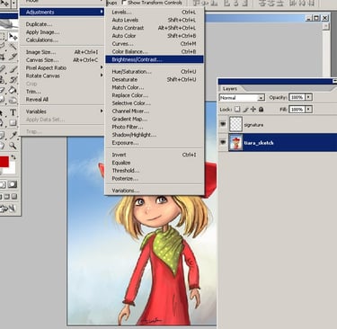
Task: Enable lock transparent pixels icon
Action: click(x=237, y=110)
